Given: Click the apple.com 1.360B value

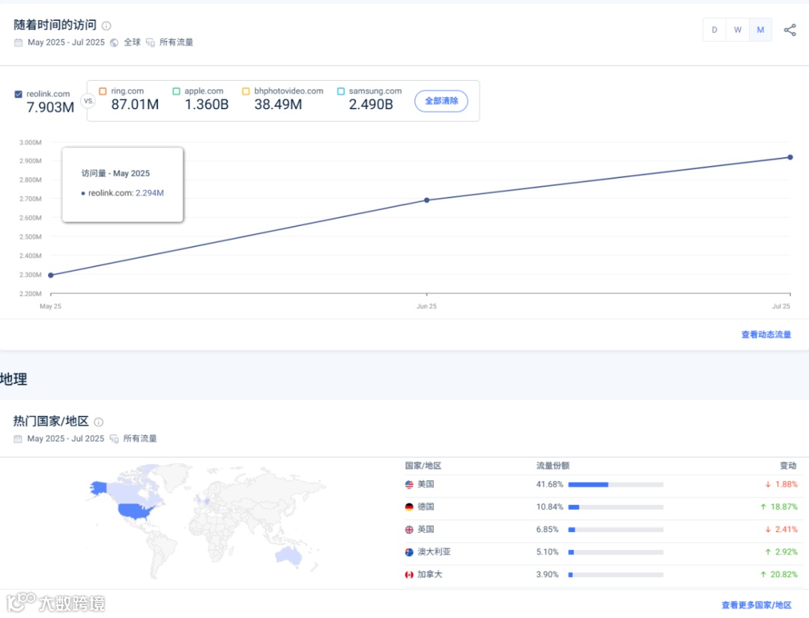Looking at the screenshot, I should click(207, 105).
